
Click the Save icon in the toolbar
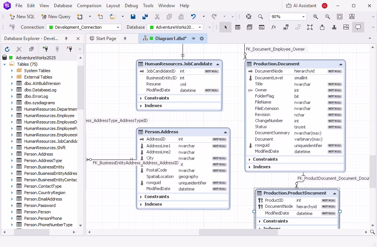tap(133, 17)
